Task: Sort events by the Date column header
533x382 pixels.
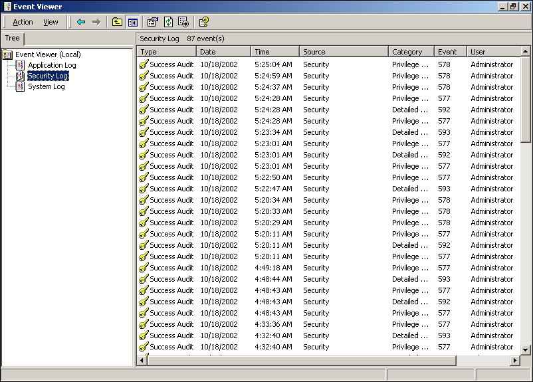Action: pyautogui.click(x=223, y=52)
